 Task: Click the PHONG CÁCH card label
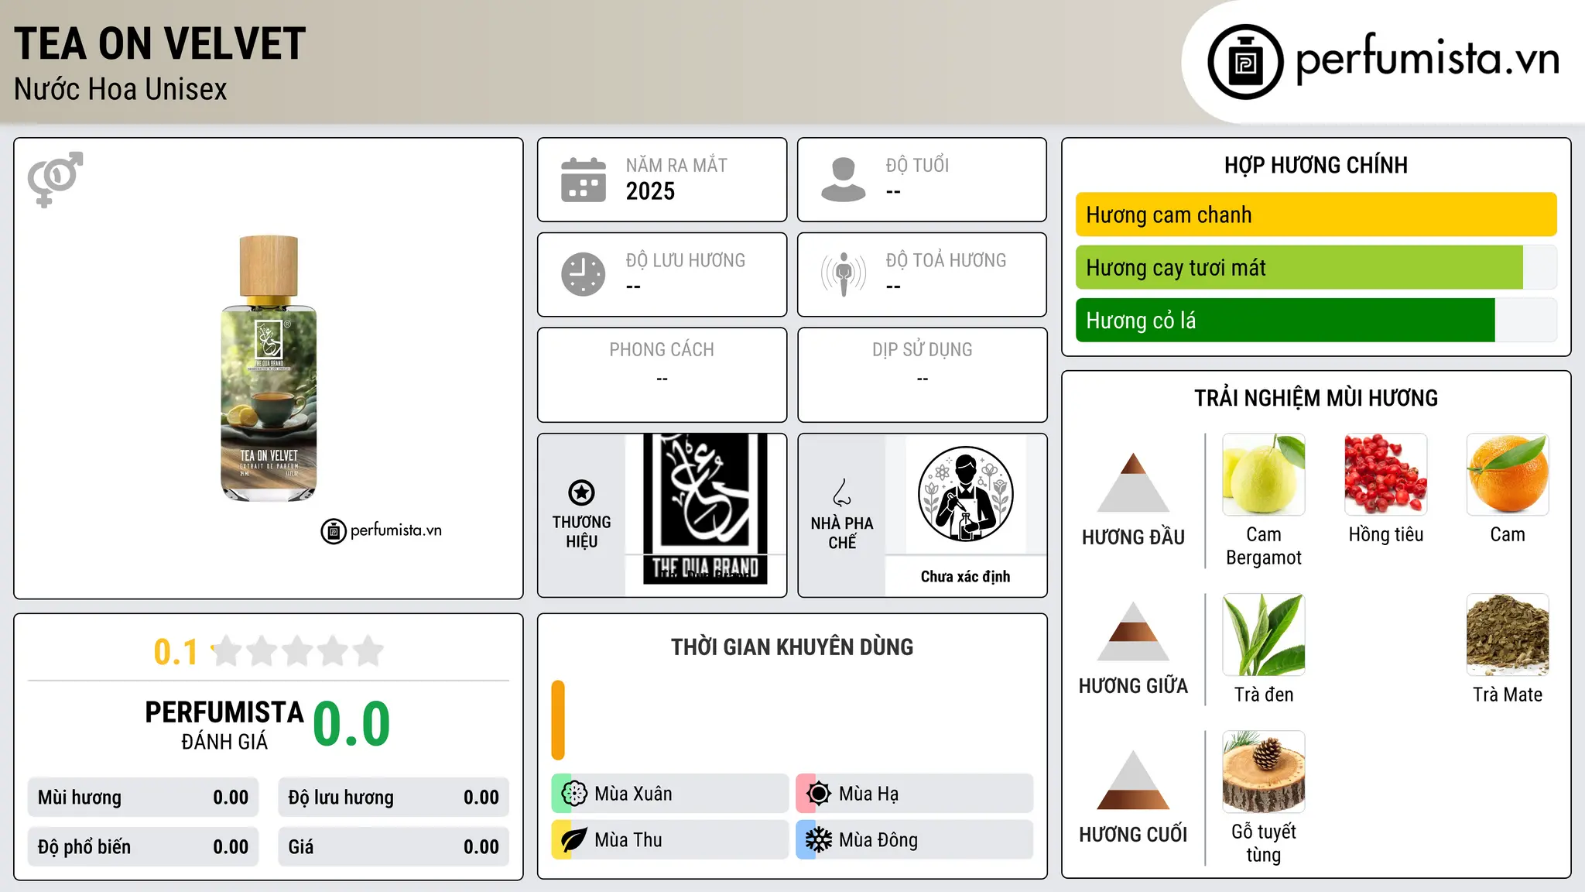(x=662, y=350)
